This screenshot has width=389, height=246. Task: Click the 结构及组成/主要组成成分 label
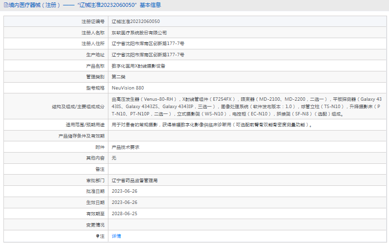78,107
